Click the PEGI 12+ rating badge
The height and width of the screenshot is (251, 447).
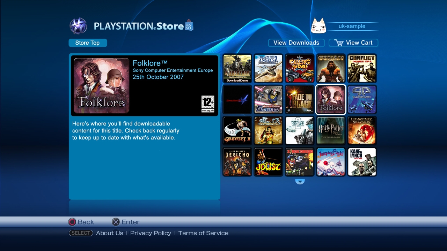click(208, 104)
